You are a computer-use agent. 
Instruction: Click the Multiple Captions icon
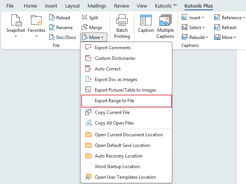166,20
